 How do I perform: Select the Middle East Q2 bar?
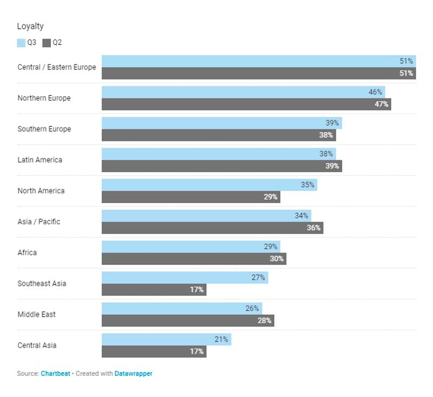[188, 320]
